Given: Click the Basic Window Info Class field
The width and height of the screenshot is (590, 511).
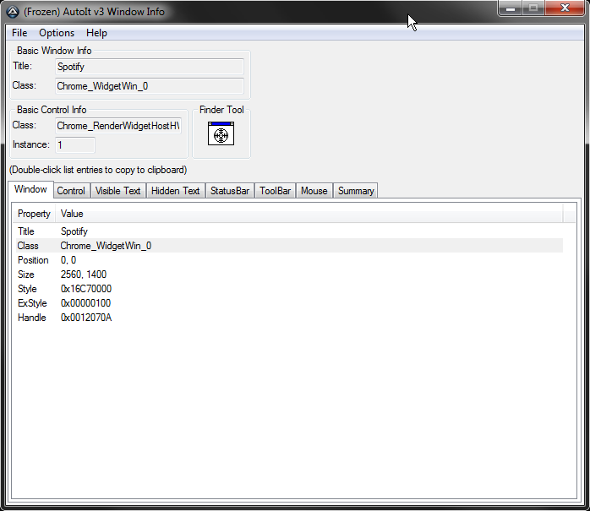Looking at the screenshot, I should click(x=150, y=86).
